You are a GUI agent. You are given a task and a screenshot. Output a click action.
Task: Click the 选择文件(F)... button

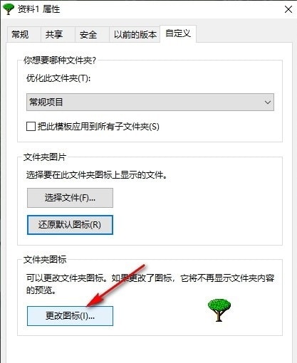(70, 198)
